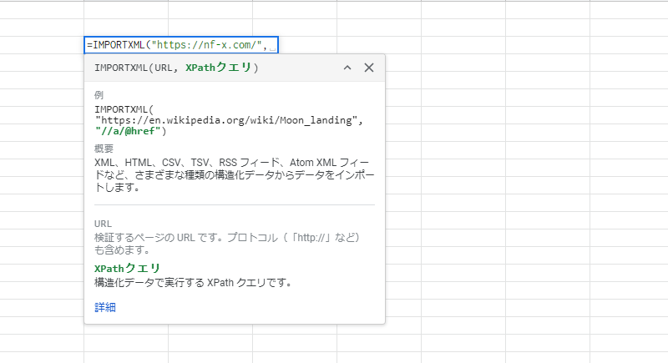Click the 例 section label

[x=99, y=95]
